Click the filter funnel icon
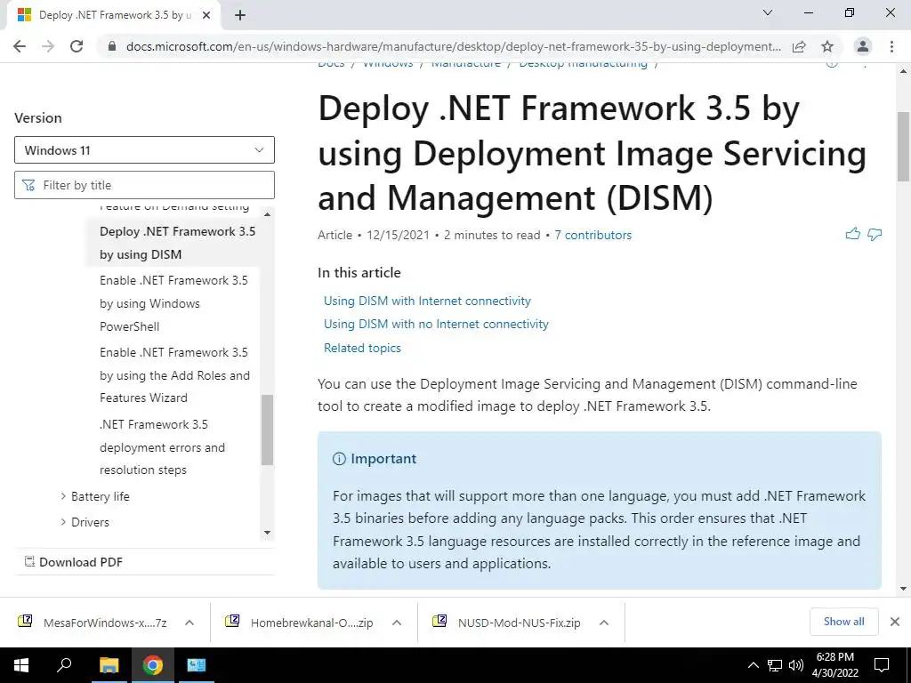Viewport: 911px width, 683px height. click(28, 185)
